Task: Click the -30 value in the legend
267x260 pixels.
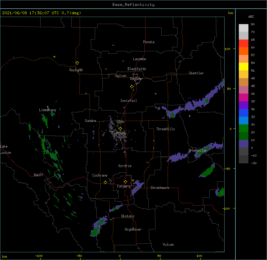Action: pyautogui.click(x=254, y=163)
